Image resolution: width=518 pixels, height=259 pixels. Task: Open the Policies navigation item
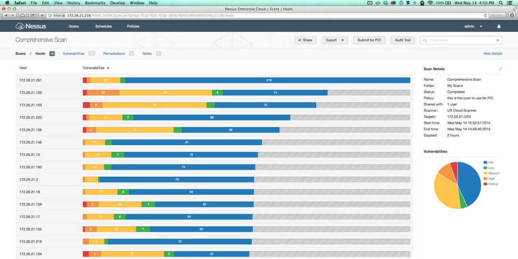tap(133, 26)
